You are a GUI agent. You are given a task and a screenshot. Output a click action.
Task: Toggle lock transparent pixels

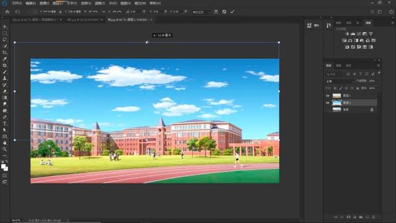(335, 88)
